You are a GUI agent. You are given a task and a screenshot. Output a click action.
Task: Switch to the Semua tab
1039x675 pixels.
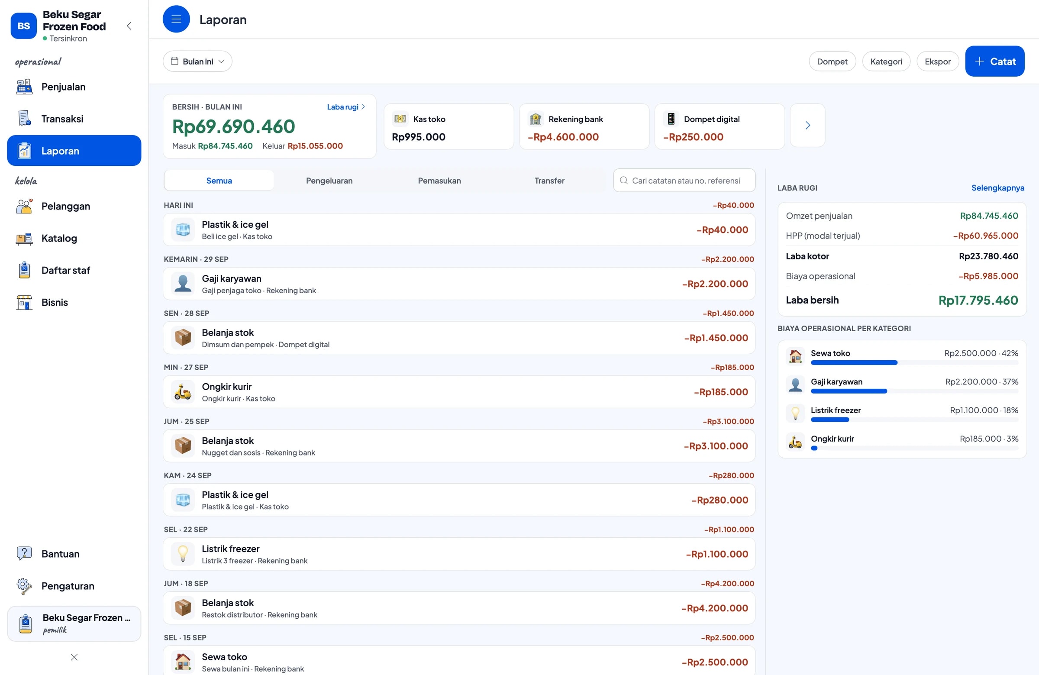pos(219,181)
